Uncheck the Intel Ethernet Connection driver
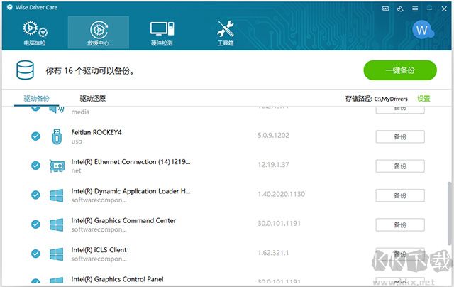The image size is (454, 287). point(35,166)
